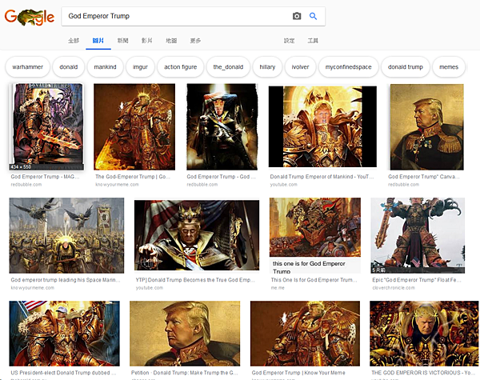Open the Epic God Emperor Trump Float image
480x380 pixels.
click(418, 235)
